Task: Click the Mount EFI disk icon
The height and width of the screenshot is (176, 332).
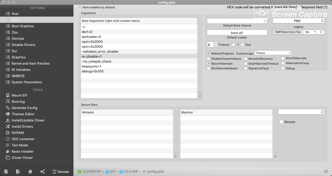Action: coord(8,95)
